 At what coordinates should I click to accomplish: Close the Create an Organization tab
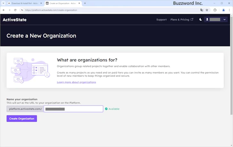[x=79, y=3]
